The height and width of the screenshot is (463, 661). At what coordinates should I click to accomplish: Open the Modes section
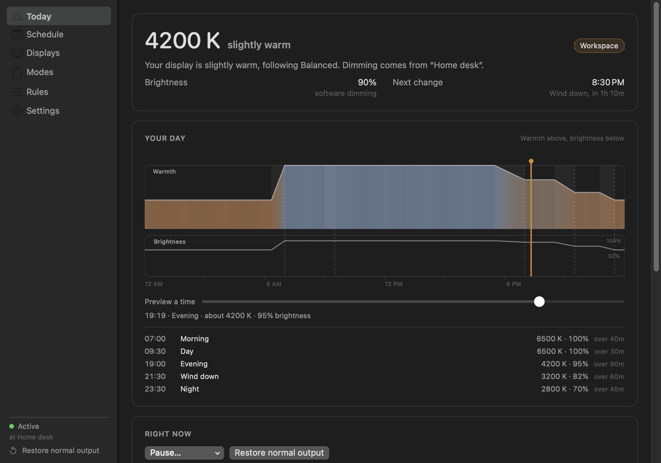(x=59, y=72)
